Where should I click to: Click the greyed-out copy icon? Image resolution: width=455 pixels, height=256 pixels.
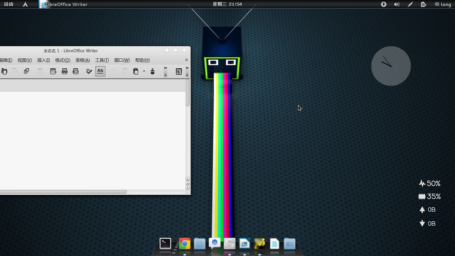click(125, 71)
